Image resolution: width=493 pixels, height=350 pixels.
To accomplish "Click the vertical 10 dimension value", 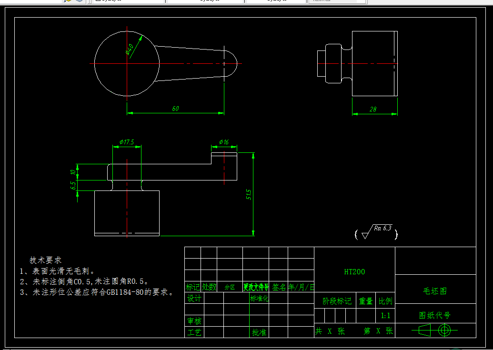I will [73, 172].
